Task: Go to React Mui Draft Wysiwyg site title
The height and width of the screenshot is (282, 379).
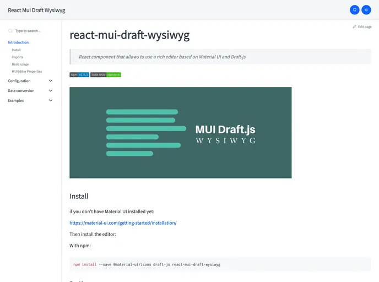Action: pyautogui.click(x=36, y=10)
